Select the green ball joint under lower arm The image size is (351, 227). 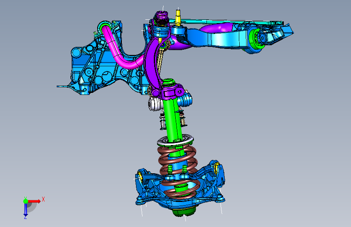184,211
